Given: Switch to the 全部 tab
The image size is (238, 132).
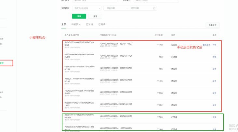Looking at the screenshot, I should (64, 24).
